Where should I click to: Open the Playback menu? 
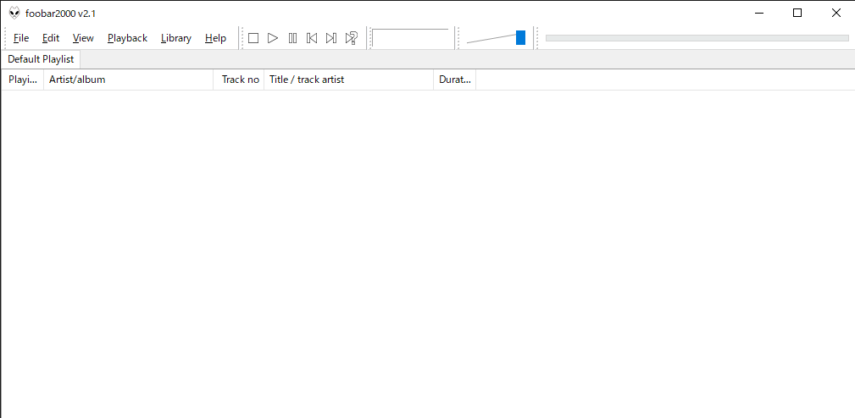pyautogui.click(x=128, y=38)
